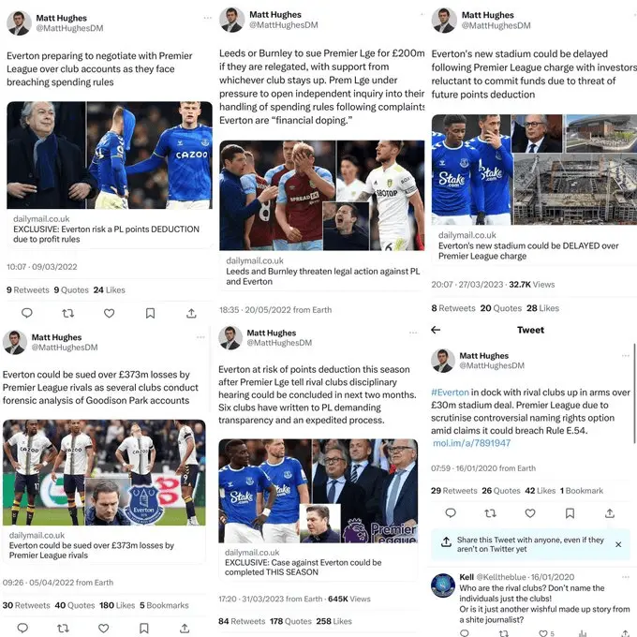Reply to the £373m losses tweet
637x637 pixels.
(x=22, y=628)
